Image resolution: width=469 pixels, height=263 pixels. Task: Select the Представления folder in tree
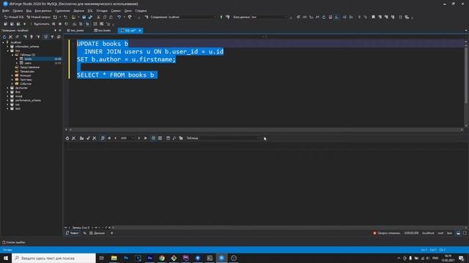point(29,67)
